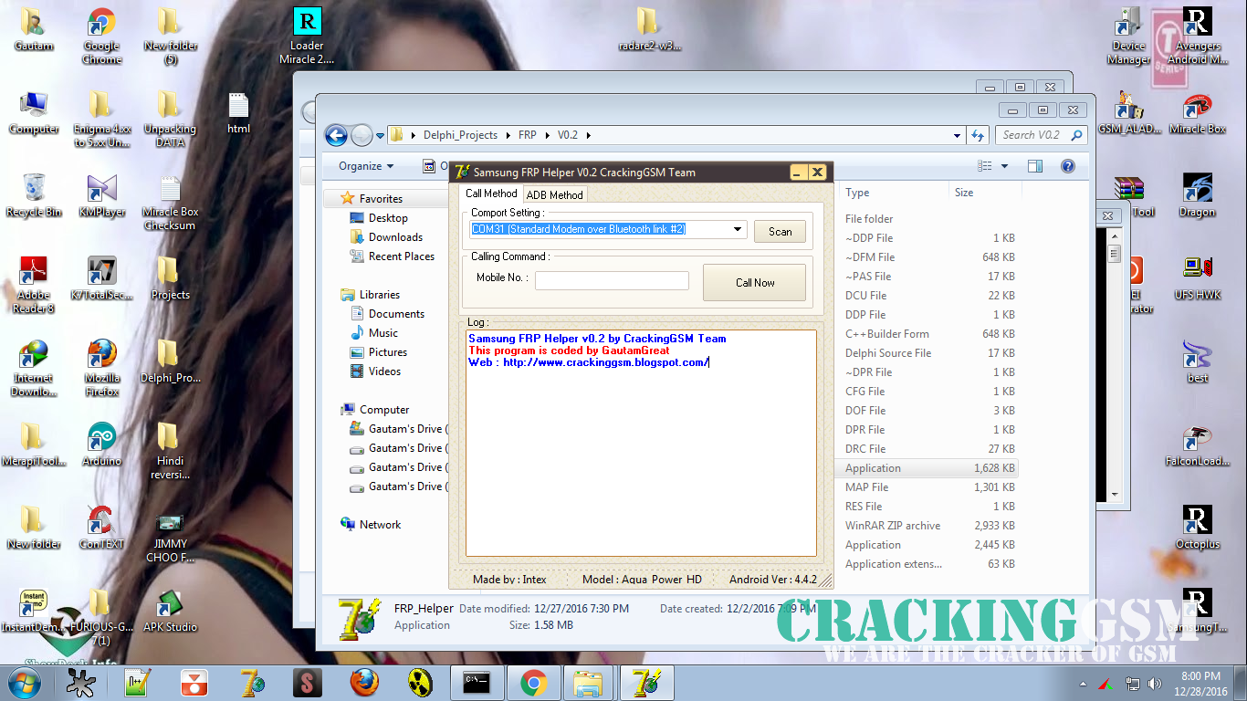Launch Google Chrome from the taskbar

coord(533,683)
